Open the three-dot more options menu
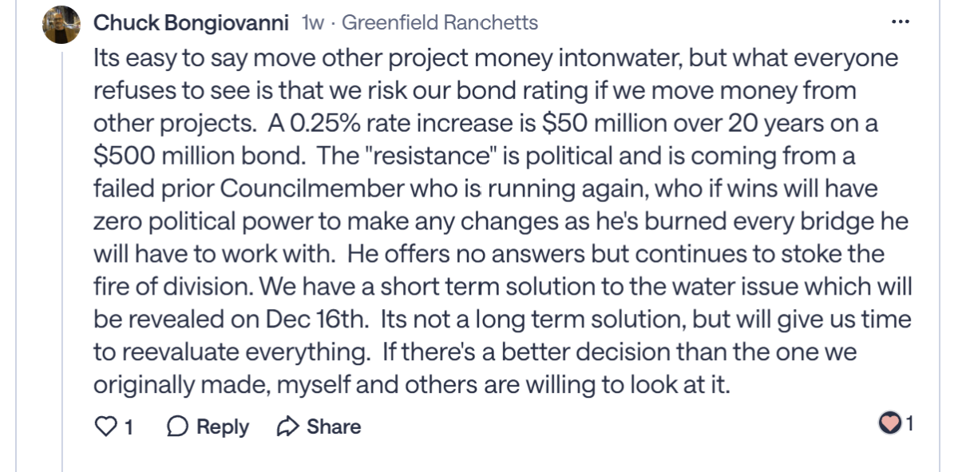 click(901, 22)
